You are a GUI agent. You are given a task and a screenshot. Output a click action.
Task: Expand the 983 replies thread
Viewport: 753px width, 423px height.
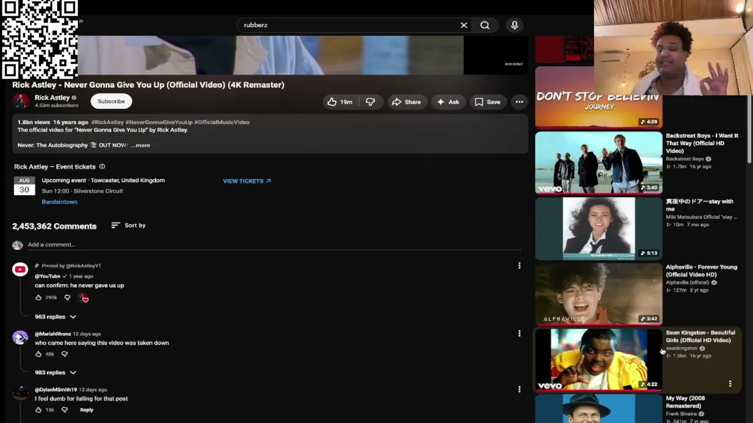click(x=55, y=372)
